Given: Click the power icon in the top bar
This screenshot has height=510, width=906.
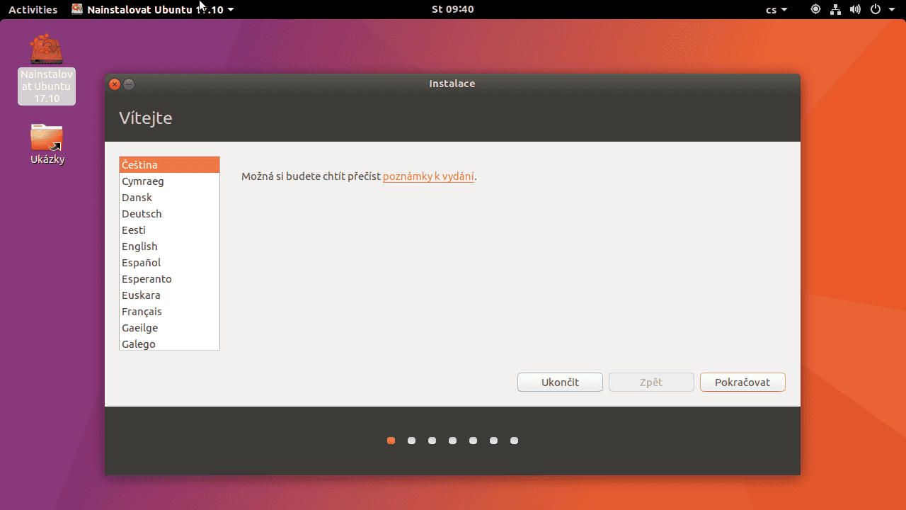Looking at the screenshot, I should 876,9.
